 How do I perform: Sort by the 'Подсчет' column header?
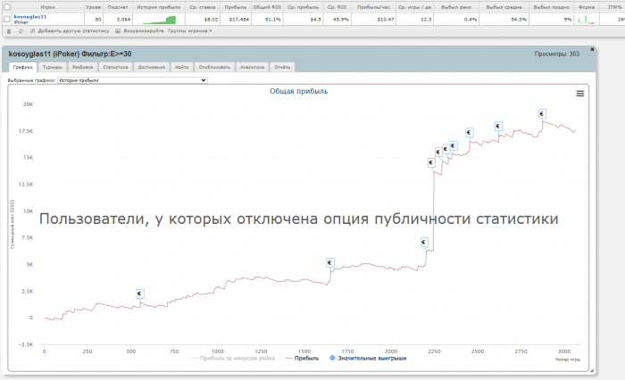point(118,7)
